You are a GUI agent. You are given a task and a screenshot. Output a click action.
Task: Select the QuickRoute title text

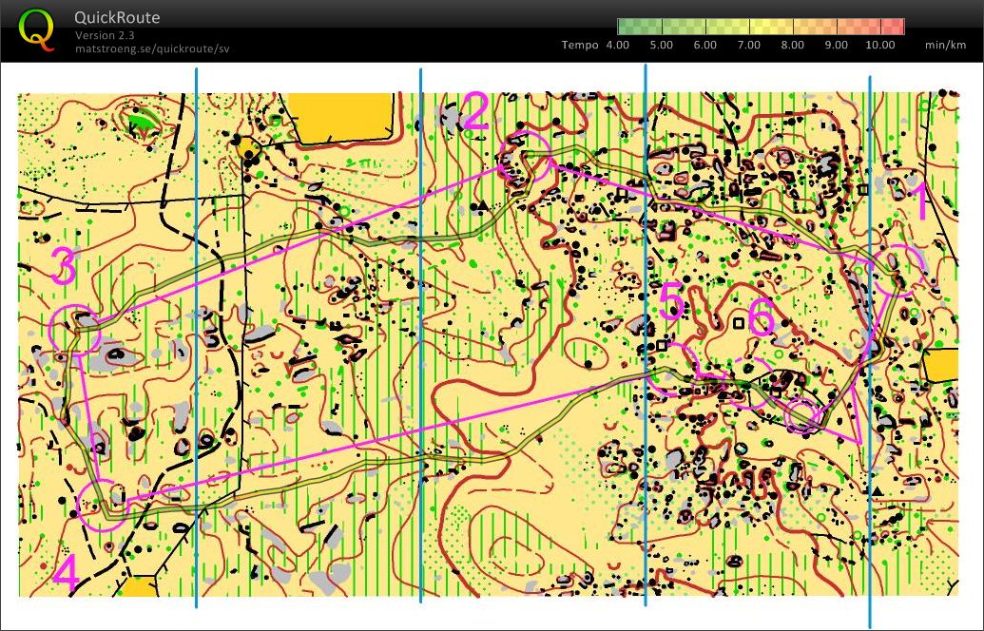[117, 17]
